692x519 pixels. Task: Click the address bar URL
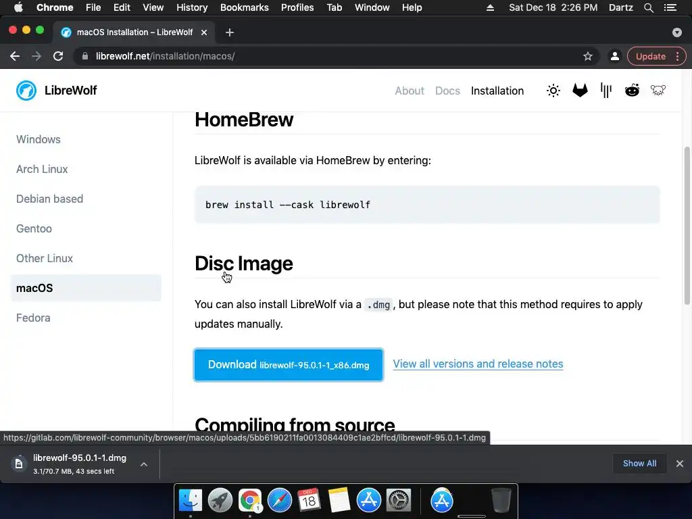click(x=165, y=56)
